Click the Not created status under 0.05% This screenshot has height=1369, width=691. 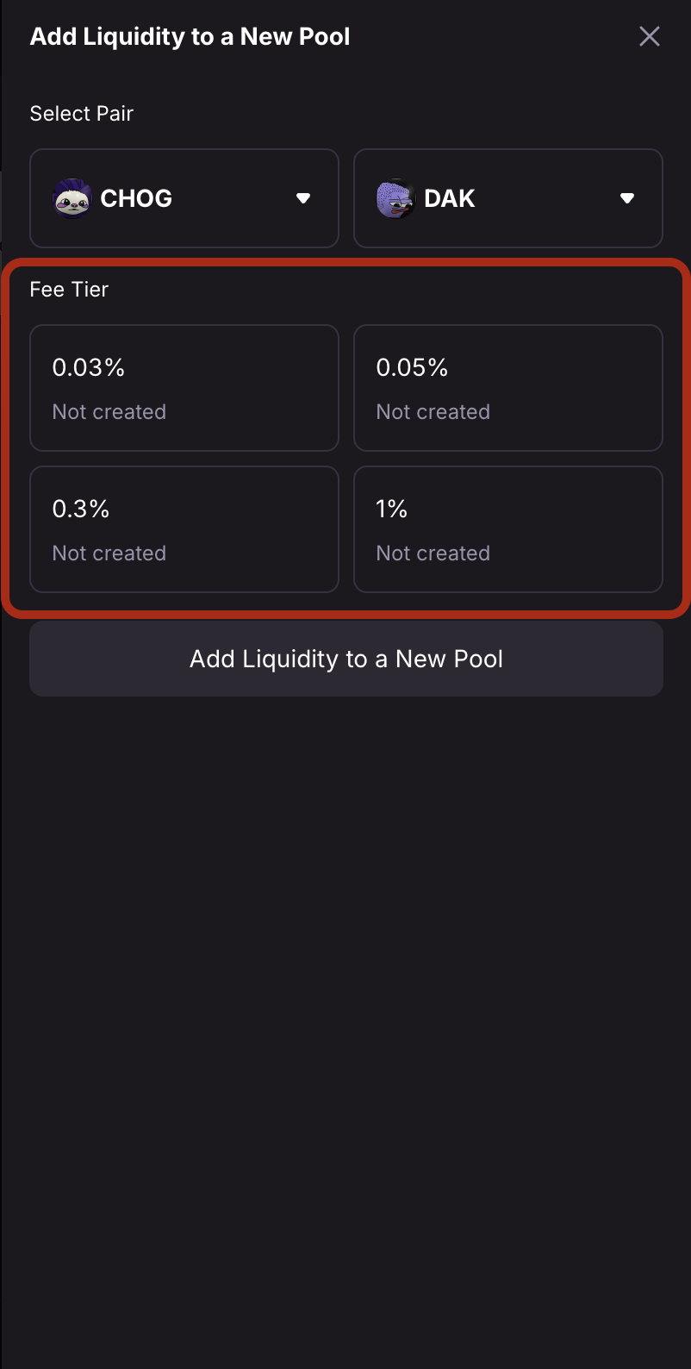pyautogui.click(x=433, y=412)
